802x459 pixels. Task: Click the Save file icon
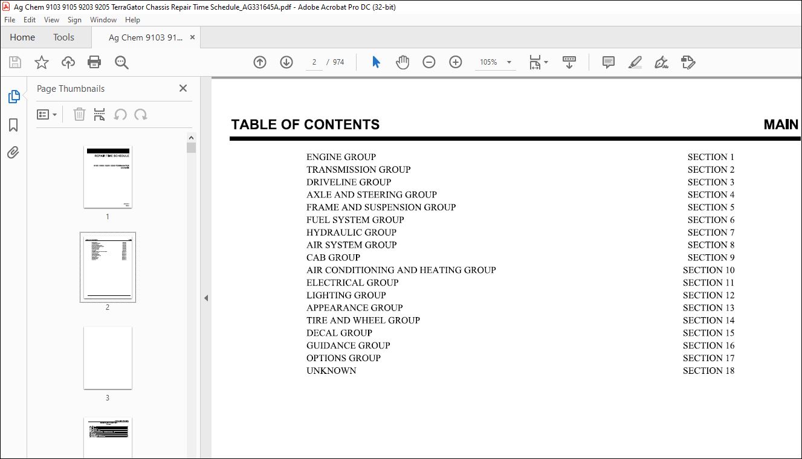(x=15, y=62)
